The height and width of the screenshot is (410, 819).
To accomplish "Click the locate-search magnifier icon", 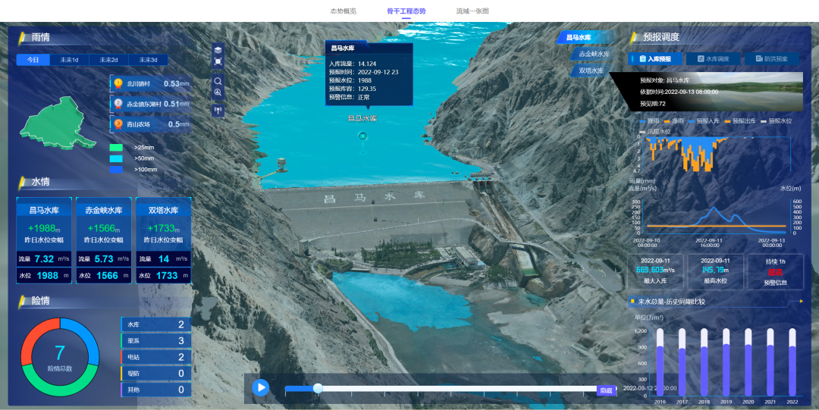I will pos(218,93).
